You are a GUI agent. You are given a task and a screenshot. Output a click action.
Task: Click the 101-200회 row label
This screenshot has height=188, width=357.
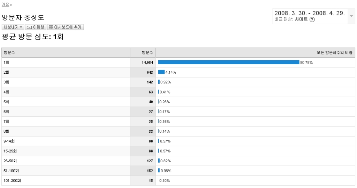(x=12, y=181)
